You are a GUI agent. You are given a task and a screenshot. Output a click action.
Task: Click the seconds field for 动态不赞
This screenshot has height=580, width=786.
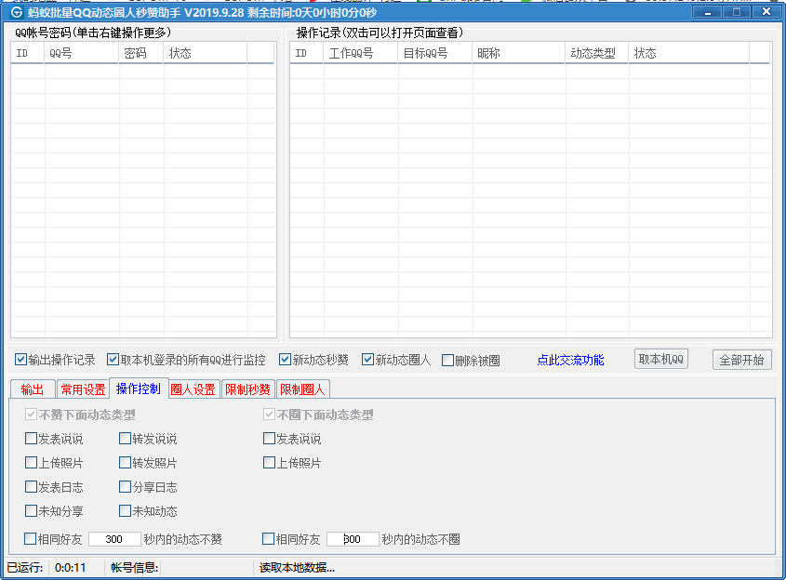point(114,539)
